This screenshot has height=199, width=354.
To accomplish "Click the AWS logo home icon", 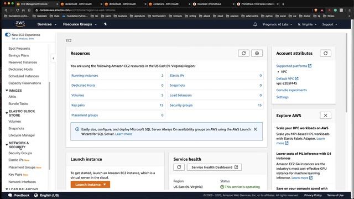I will coord(20,24).
